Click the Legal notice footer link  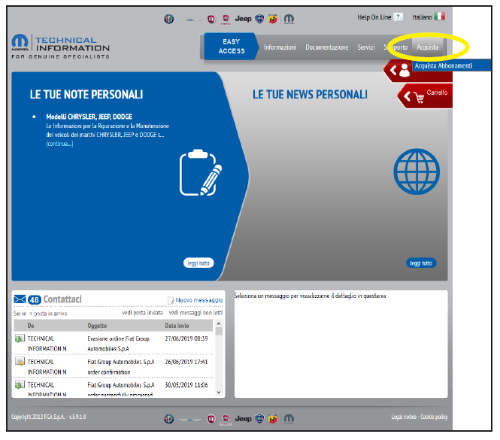404,417
